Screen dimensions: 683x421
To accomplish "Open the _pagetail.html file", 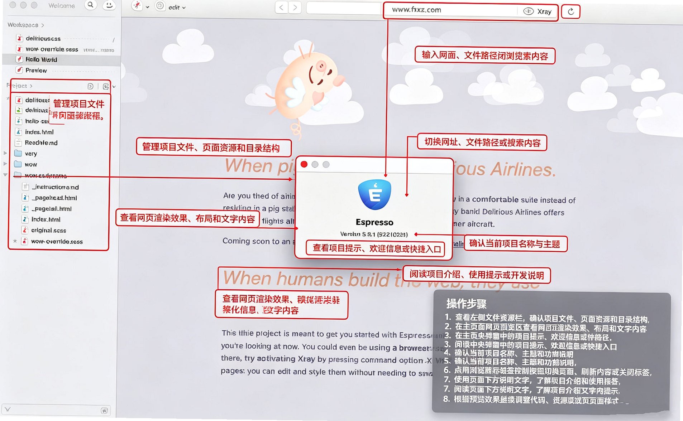I will (x=52, y=209).
